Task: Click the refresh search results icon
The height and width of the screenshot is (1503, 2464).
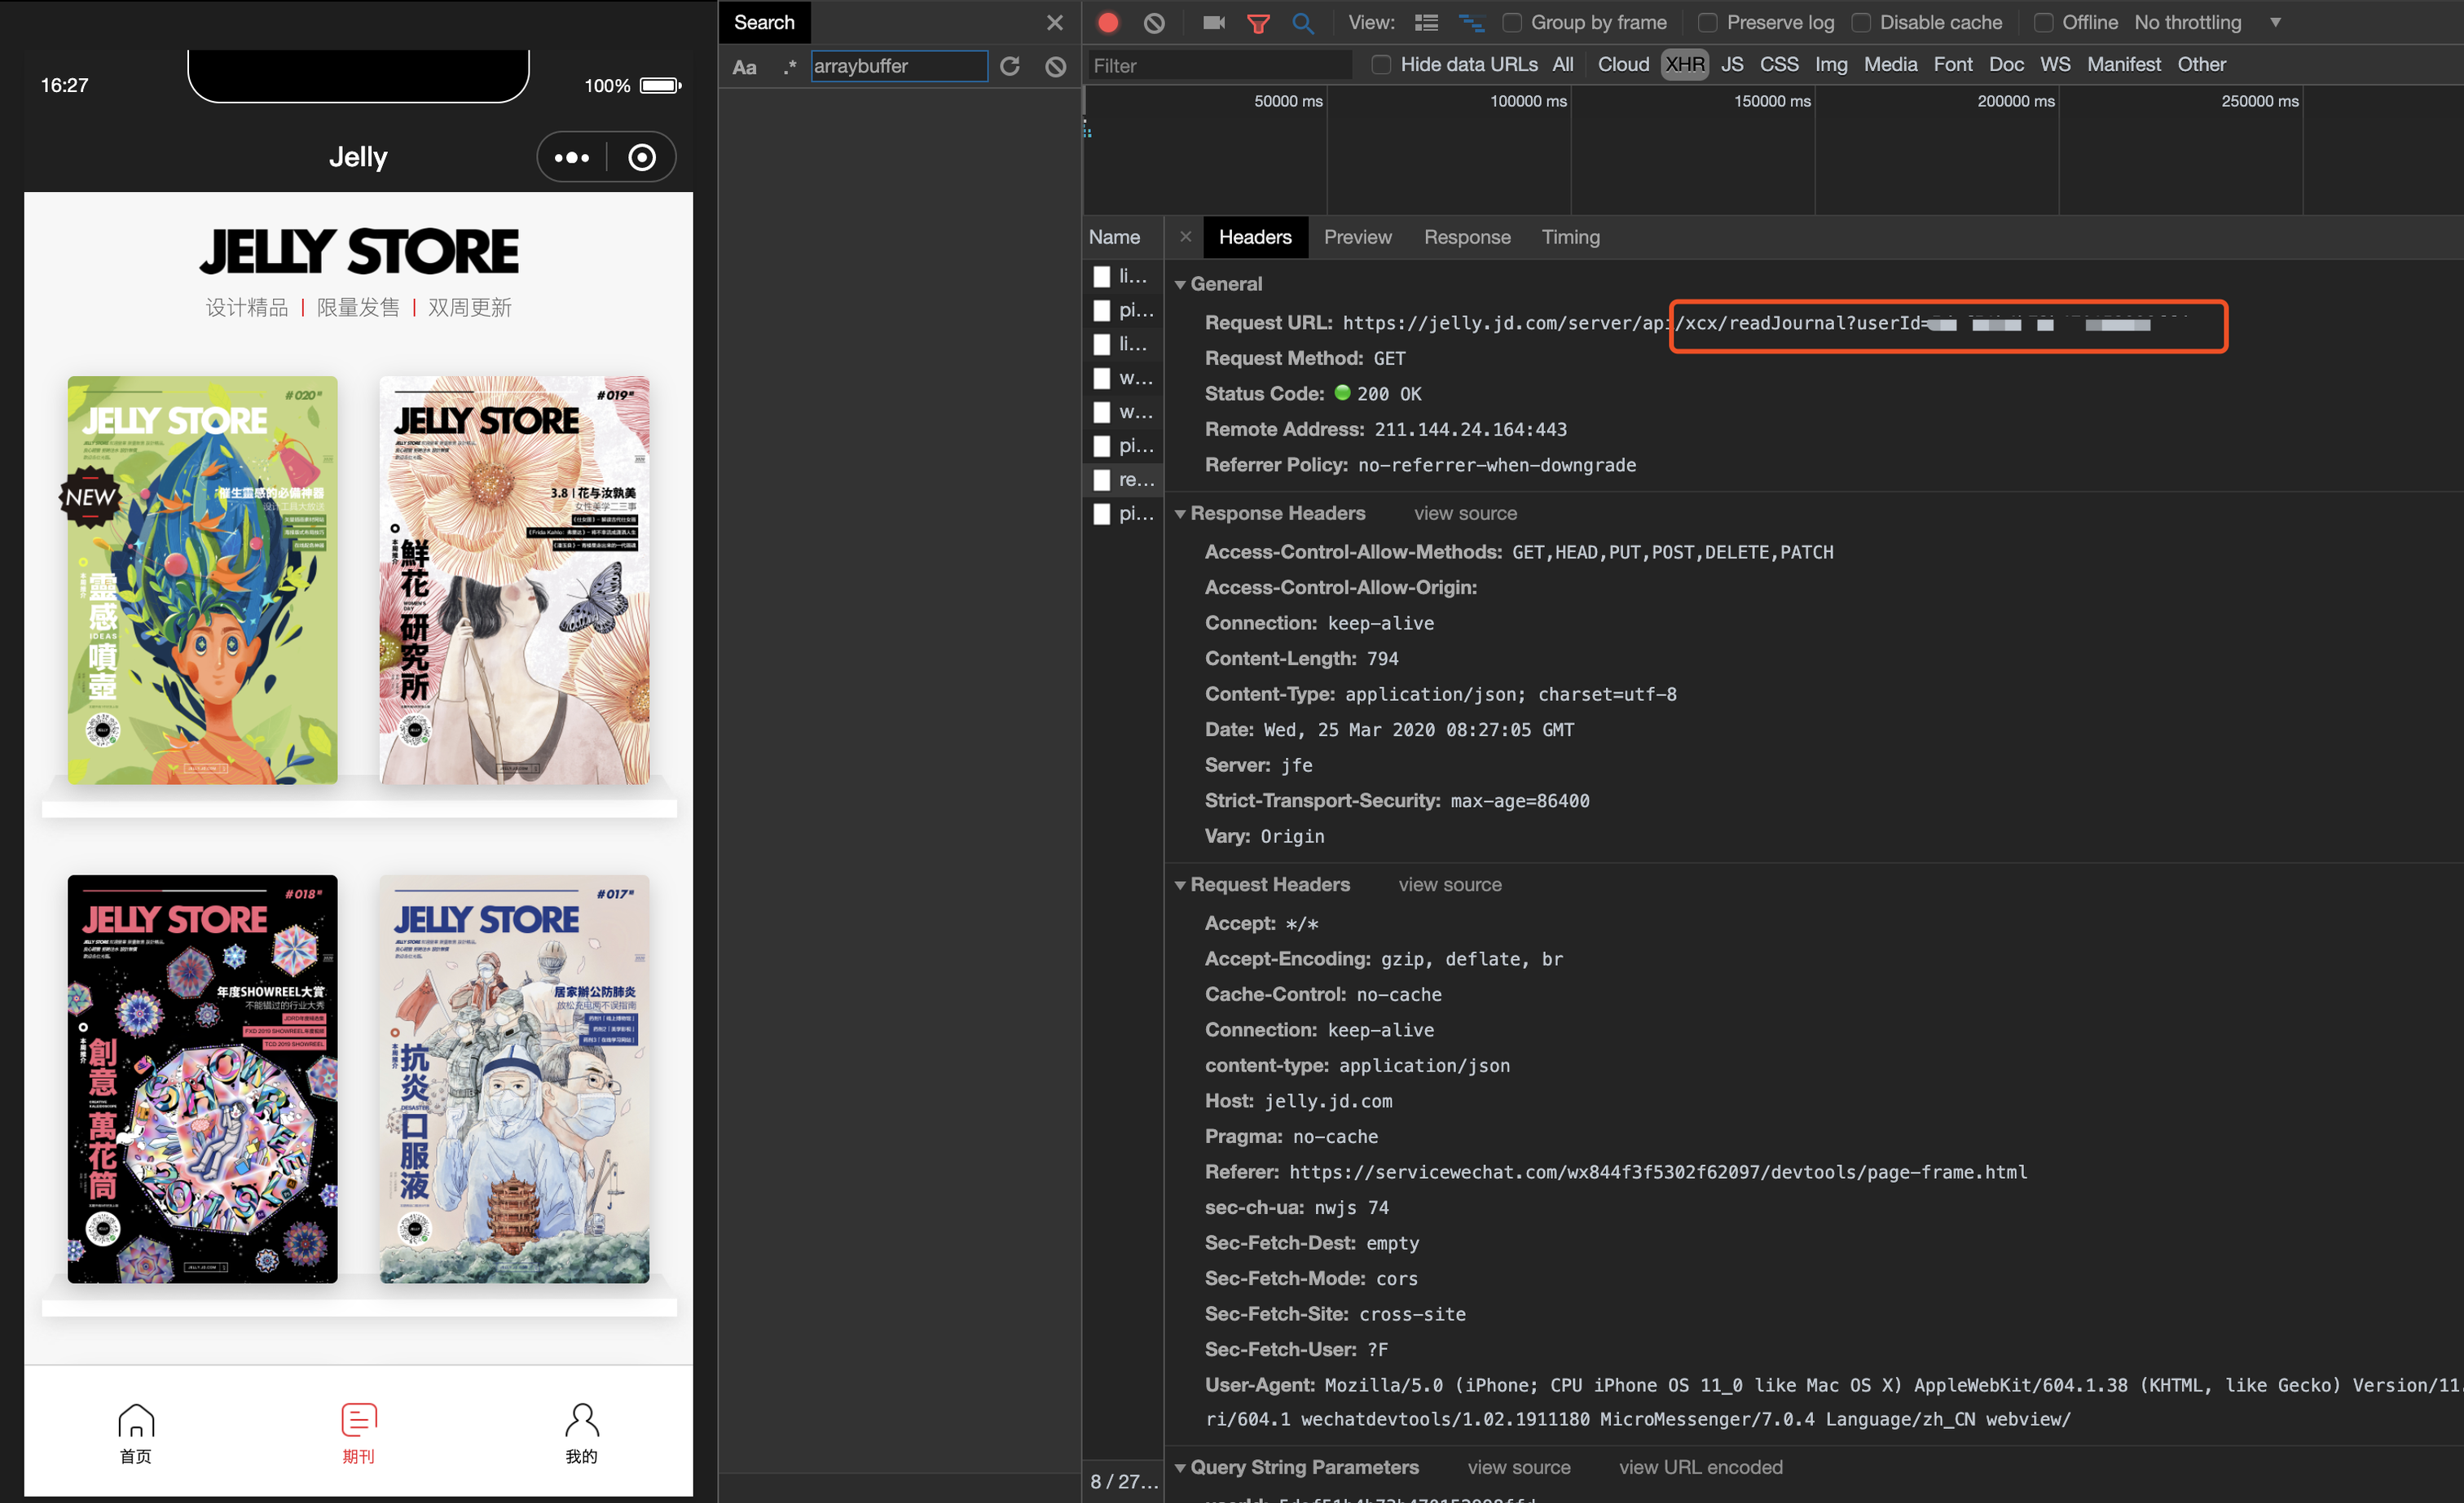Action: [1010, 66]
